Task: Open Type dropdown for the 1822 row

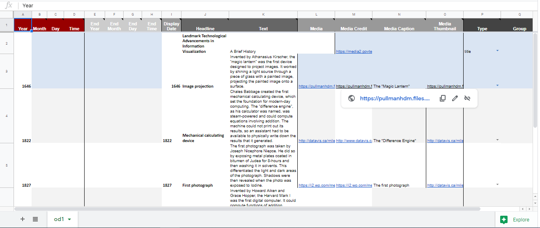Action: tap(497, 140)
